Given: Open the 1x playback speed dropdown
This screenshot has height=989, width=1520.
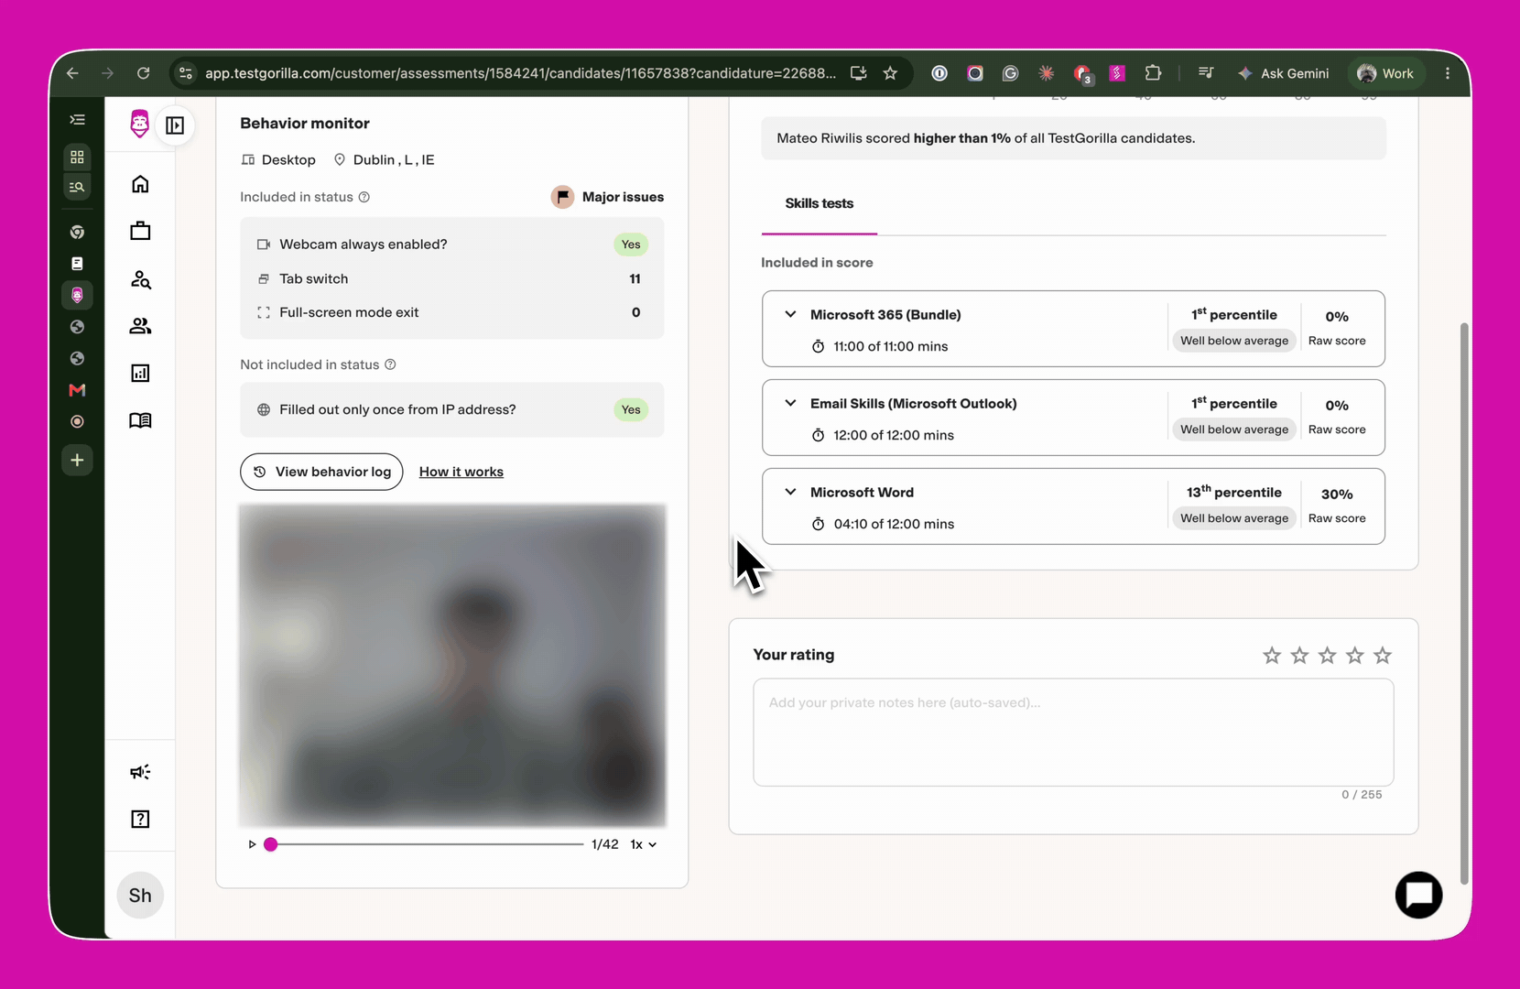Looking at the screenshot, I should pyautogui.click(x=644, y=844).
